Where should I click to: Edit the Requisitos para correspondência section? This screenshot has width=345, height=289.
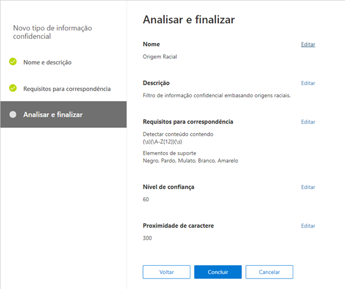[x=308, y=122]
